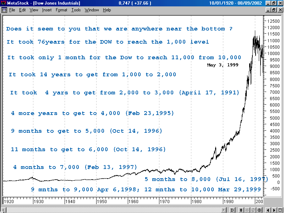Image resolution: width=284 pixels, height=213 pixels.
Task: Open the Help menu
Action: (107, 10)
